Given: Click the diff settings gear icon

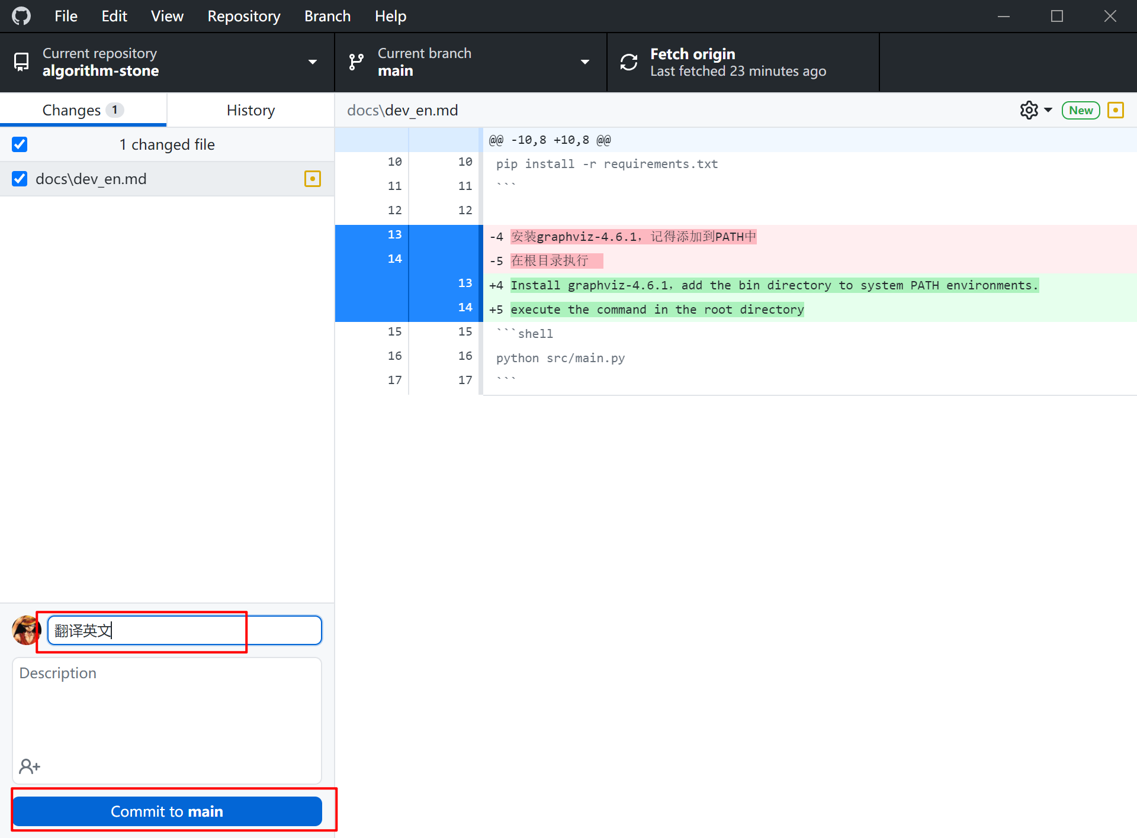Looking at the screenshot, I should [x=1029, y=110].
